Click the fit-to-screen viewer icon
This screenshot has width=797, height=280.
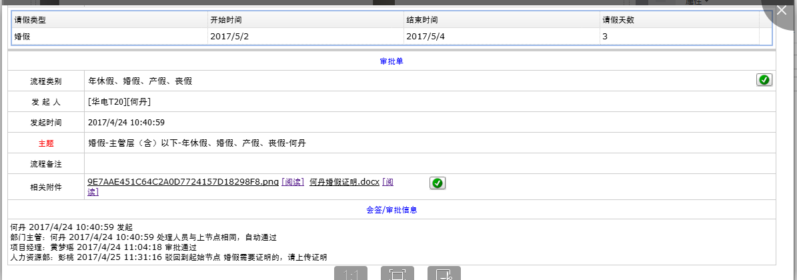(397, 274)
